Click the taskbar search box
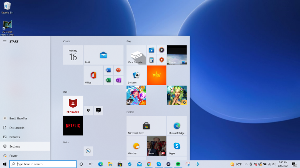The image size is (300, 168). 43,164
